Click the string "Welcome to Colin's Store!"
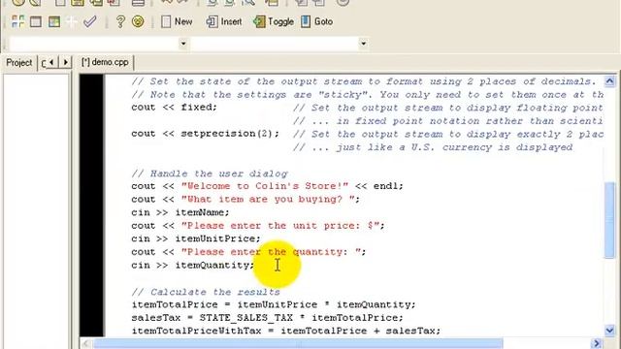621x349 pixels. point(265,186)
